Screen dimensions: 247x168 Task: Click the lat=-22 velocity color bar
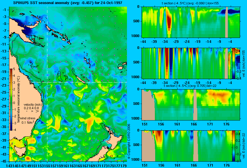click(233, 146)
